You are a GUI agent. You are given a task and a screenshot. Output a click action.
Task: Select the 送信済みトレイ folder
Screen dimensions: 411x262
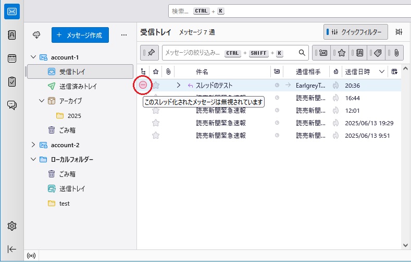pyautogui.click(x=78, y=86)
